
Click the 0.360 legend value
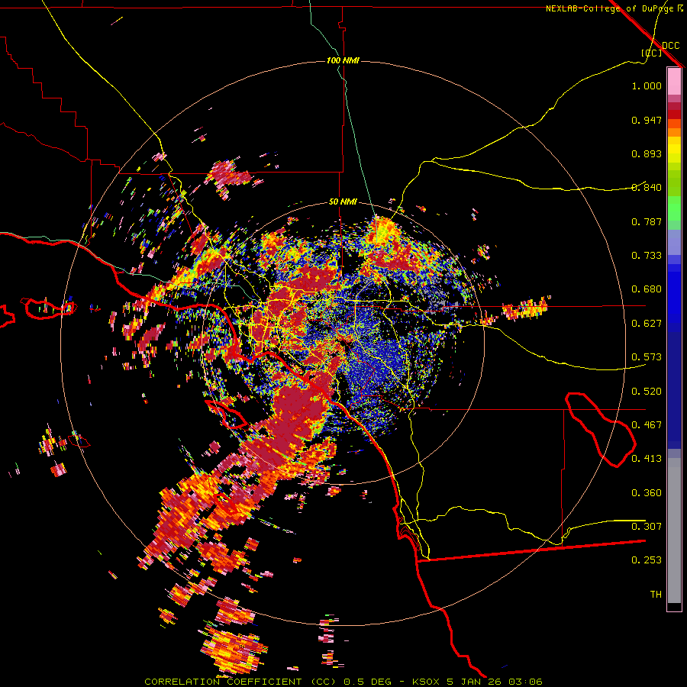647,493
